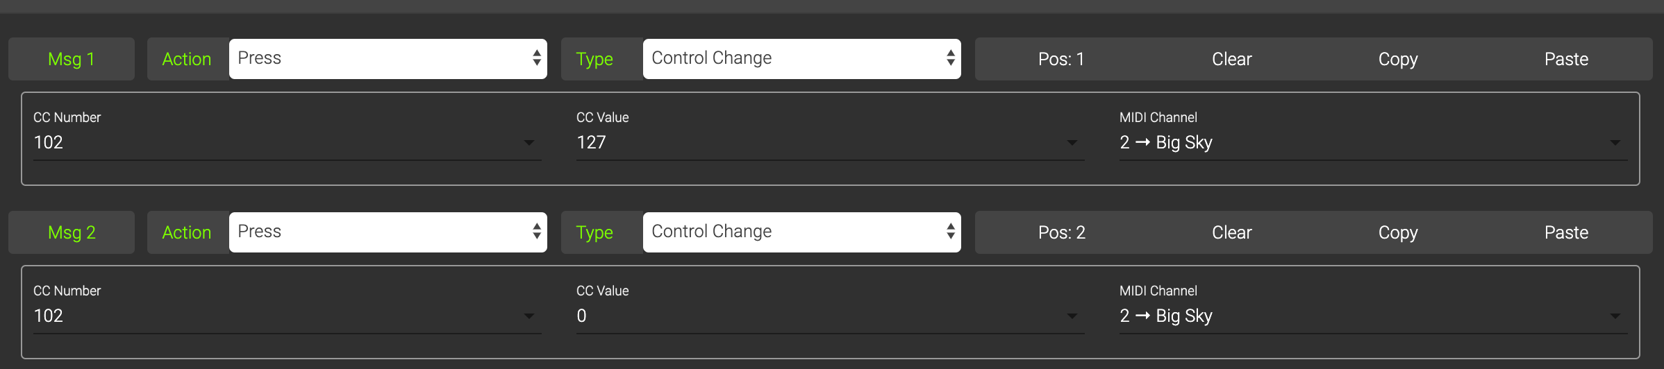Image resolution: width=1664 pixels, height=369 pixels.
Task: Clear message 2
Action: [1231, 232]
